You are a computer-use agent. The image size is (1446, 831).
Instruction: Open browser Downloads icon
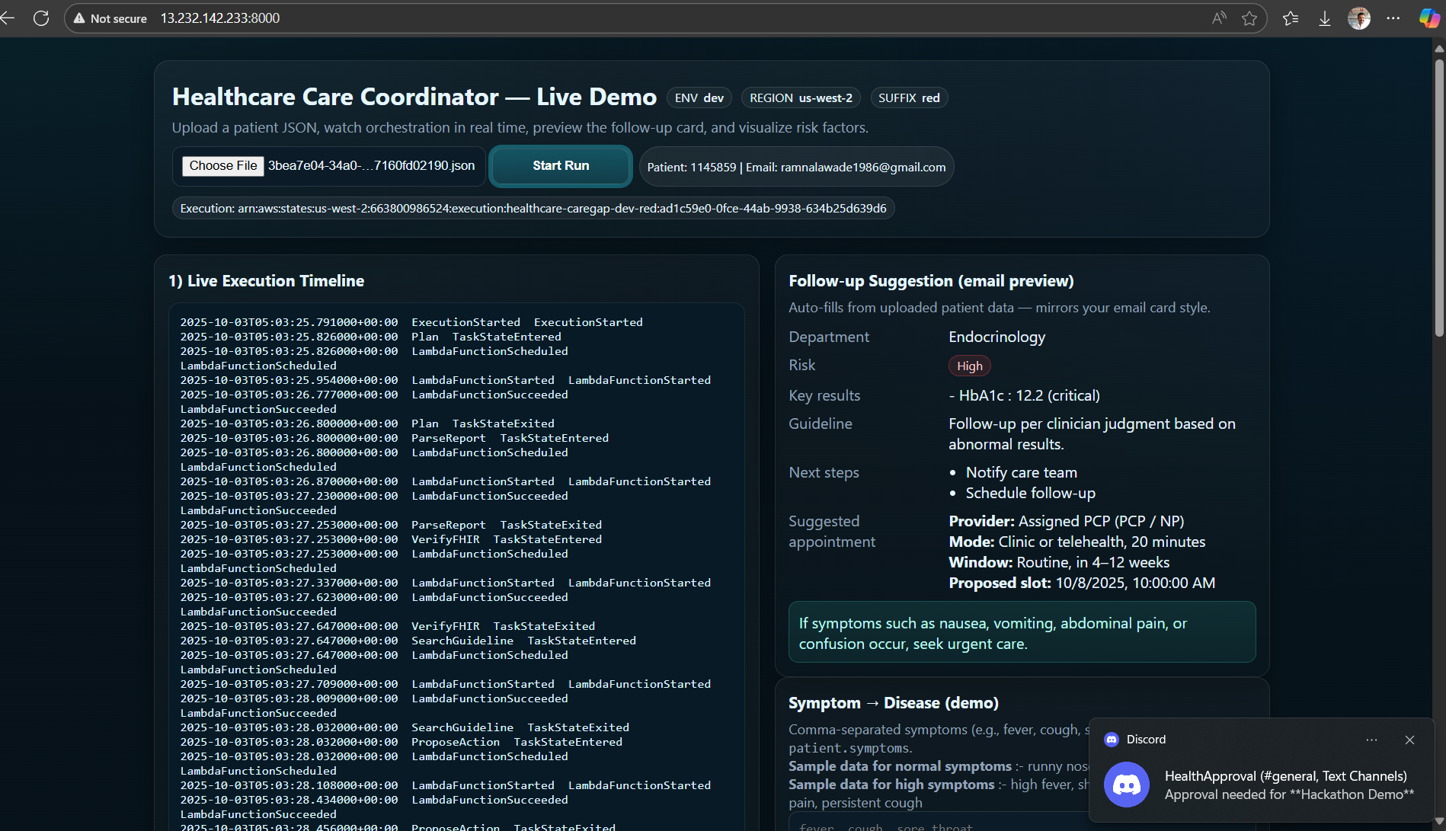(x=1325, y=18)
